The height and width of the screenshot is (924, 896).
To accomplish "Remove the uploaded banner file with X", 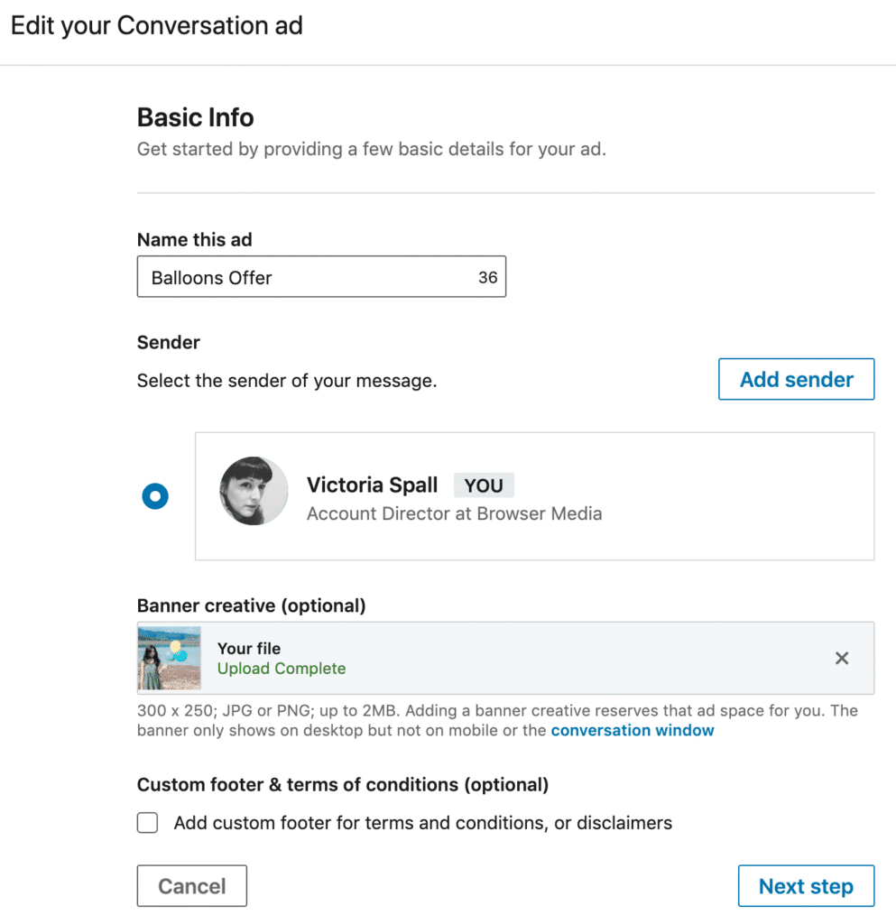I will click(841, 659).
